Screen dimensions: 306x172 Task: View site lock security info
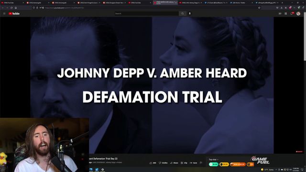coord(37,8)
